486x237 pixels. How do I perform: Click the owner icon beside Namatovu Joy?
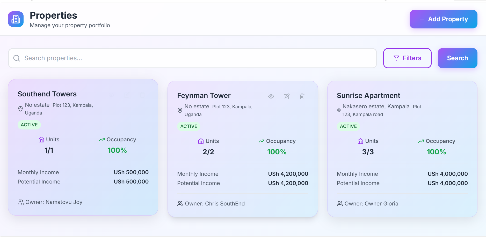pyautogui.click(x=21, y=202)
